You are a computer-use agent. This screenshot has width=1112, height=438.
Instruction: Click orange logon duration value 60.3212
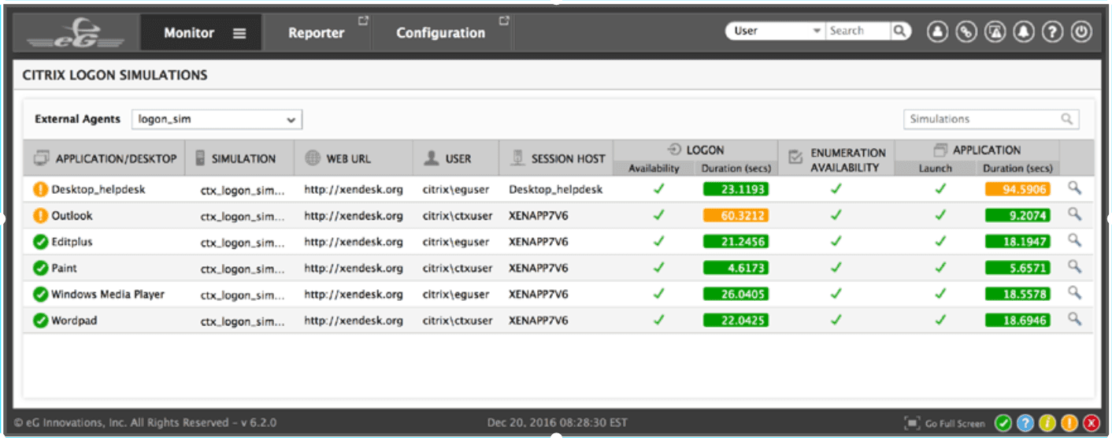tap(736, 216)
